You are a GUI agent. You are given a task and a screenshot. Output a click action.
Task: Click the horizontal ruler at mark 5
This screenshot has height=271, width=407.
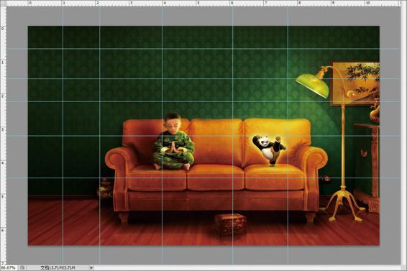pyautogui.click(x=198, y=3)
